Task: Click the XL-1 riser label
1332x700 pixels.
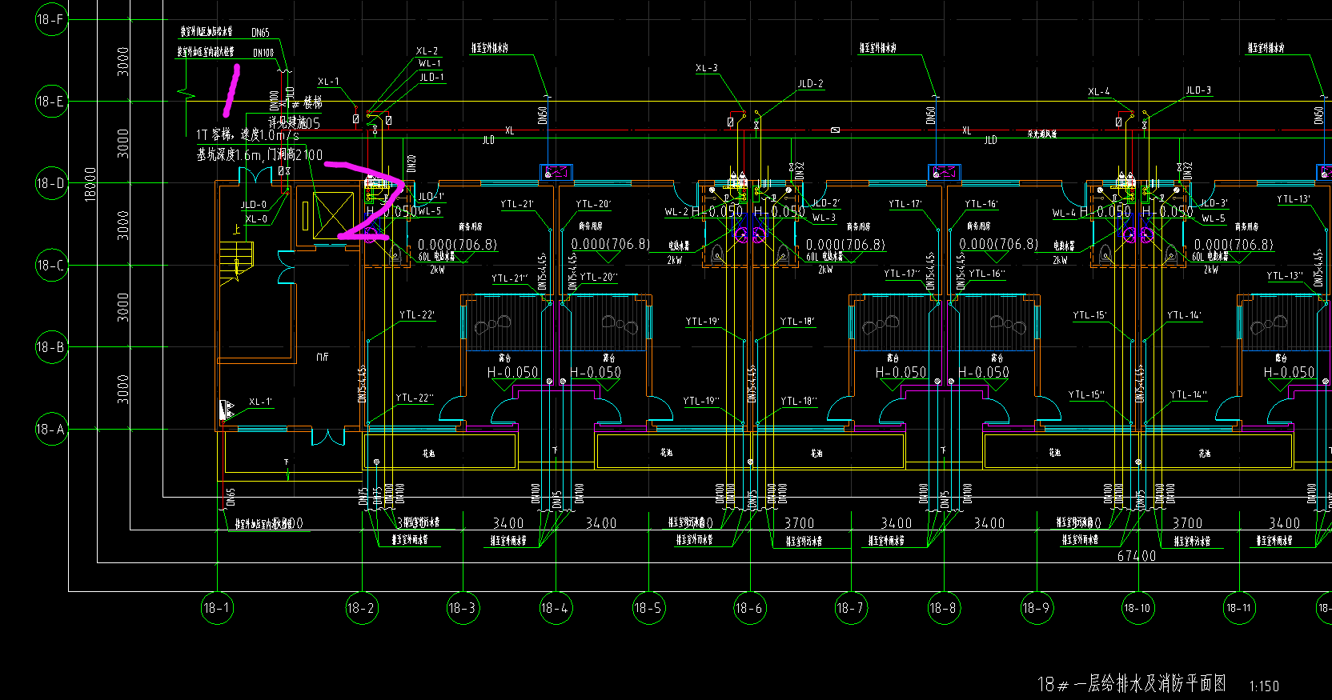Action: (328, 82)
